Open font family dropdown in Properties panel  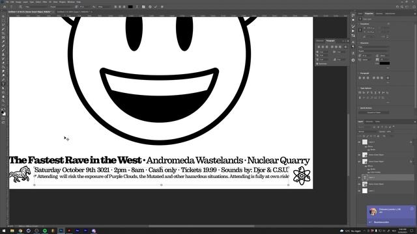pyautogui.click(x=373, y=47)
